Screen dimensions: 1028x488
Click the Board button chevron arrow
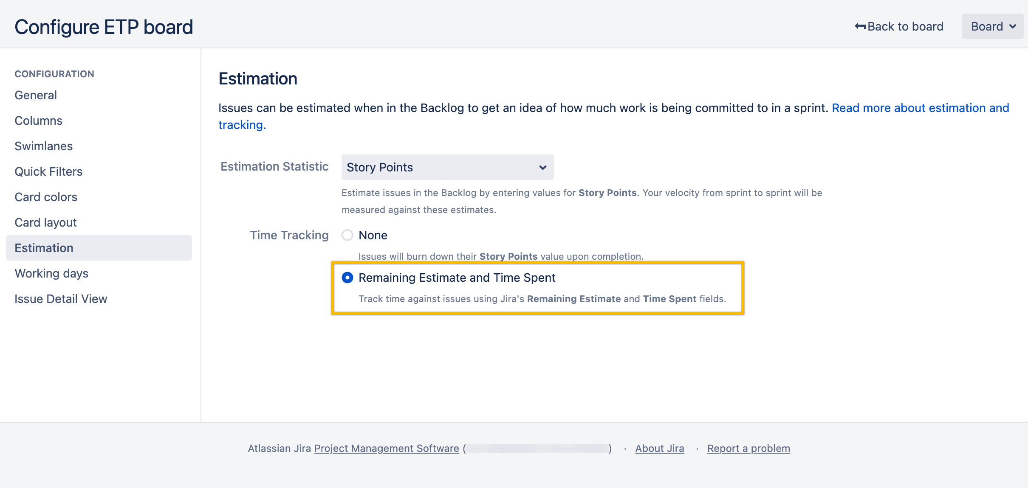coord(1013,26)
